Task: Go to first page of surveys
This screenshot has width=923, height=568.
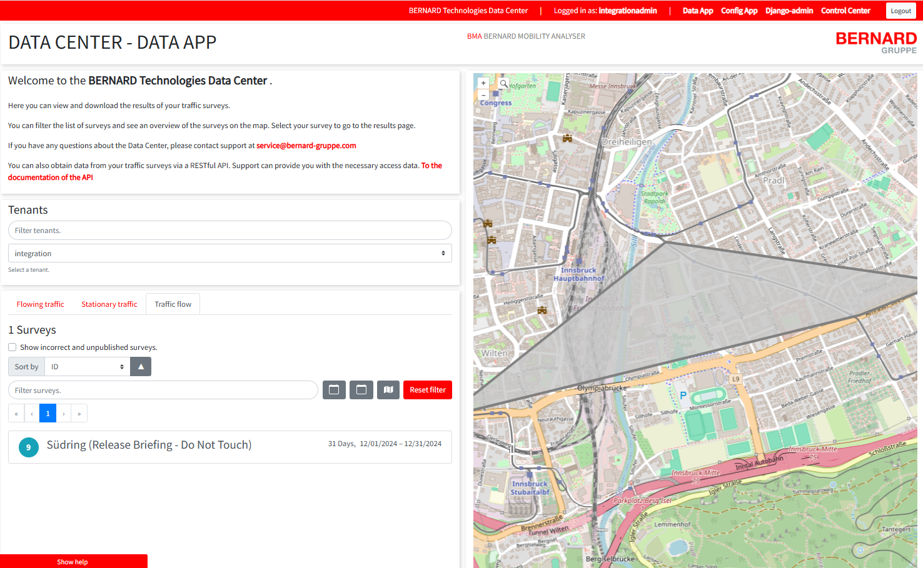Action: [x=16, y=414]
